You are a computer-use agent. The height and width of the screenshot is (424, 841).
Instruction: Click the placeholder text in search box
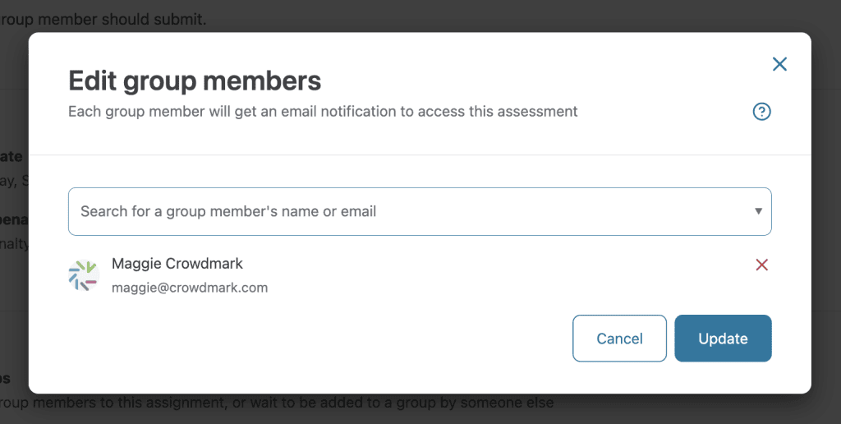[228, 211]
